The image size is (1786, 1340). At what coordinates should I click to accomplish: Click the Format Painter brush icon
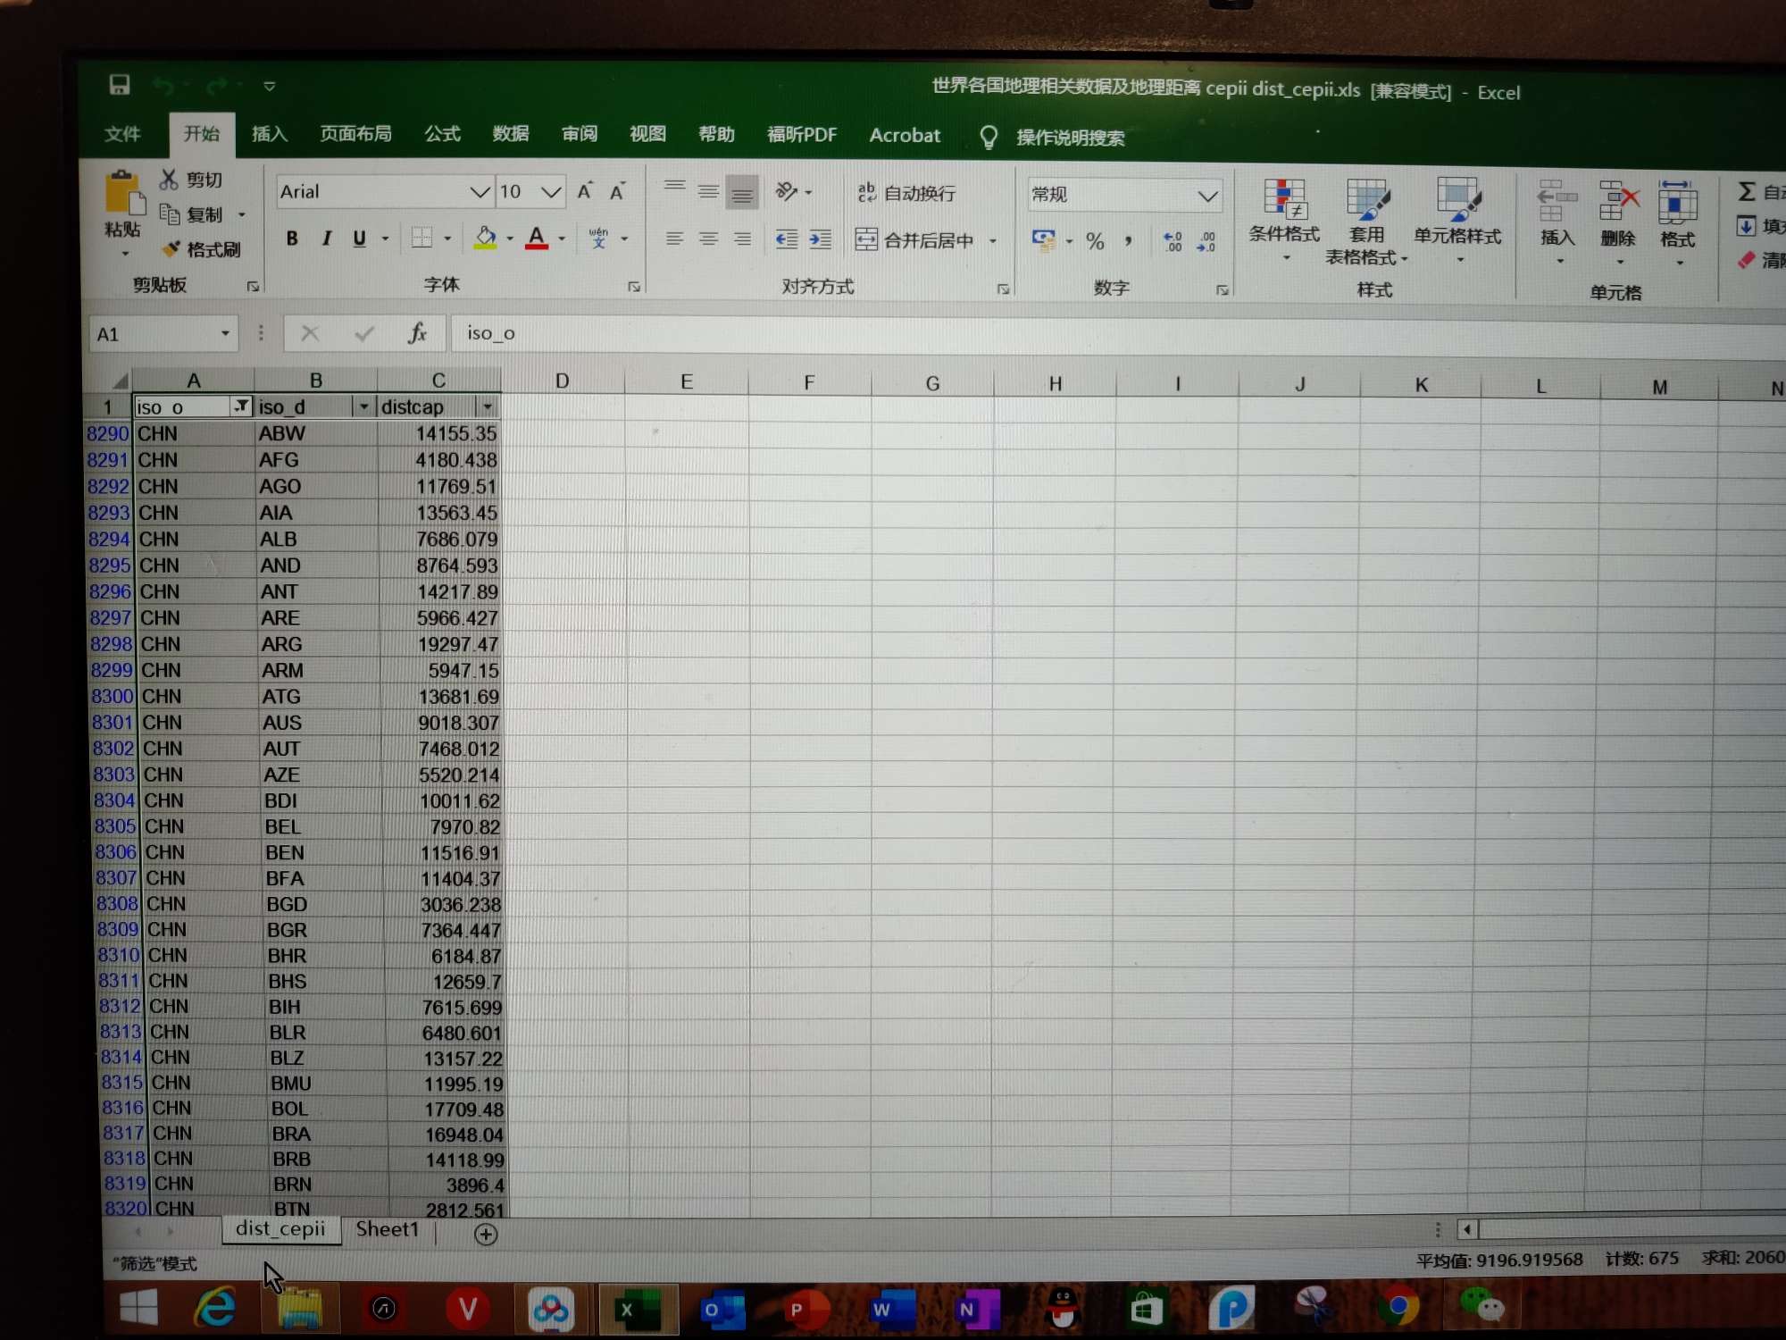[x=171, y=248]
